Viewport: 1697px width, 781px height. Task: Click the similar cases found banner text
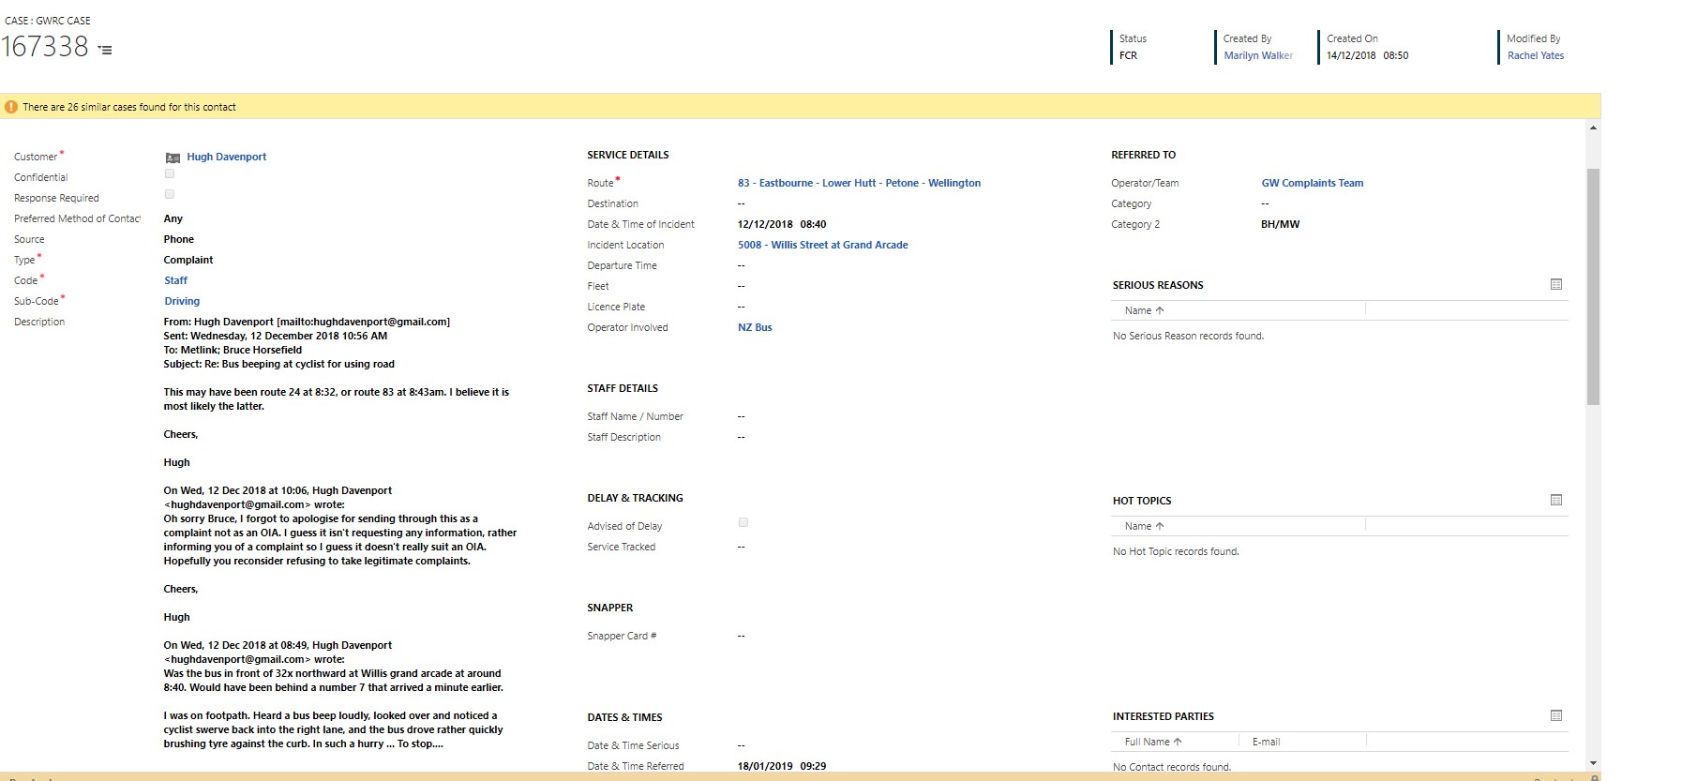pos(129,107)
